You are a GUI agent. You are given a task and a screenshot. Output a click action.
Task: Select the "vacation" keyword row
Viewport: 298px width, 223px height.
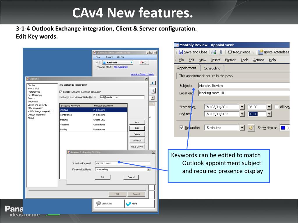[x=93, y=125]
